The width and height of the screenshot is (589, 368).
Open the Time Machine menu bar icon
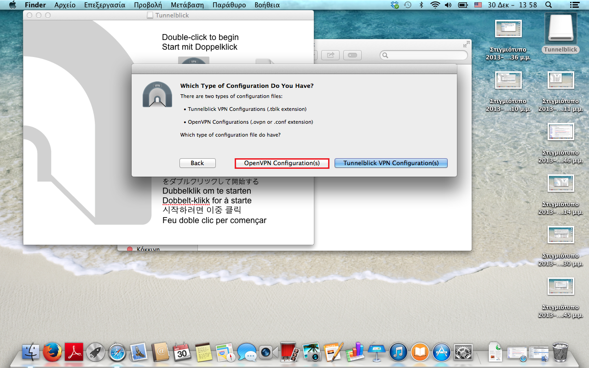pos(408,5)
